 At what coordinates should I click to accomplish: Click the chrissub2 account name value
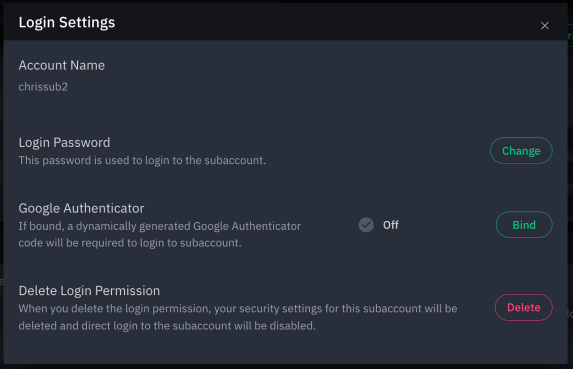(43, 87)
